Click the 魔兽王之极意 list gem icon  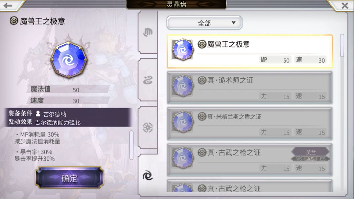point(183,50)
